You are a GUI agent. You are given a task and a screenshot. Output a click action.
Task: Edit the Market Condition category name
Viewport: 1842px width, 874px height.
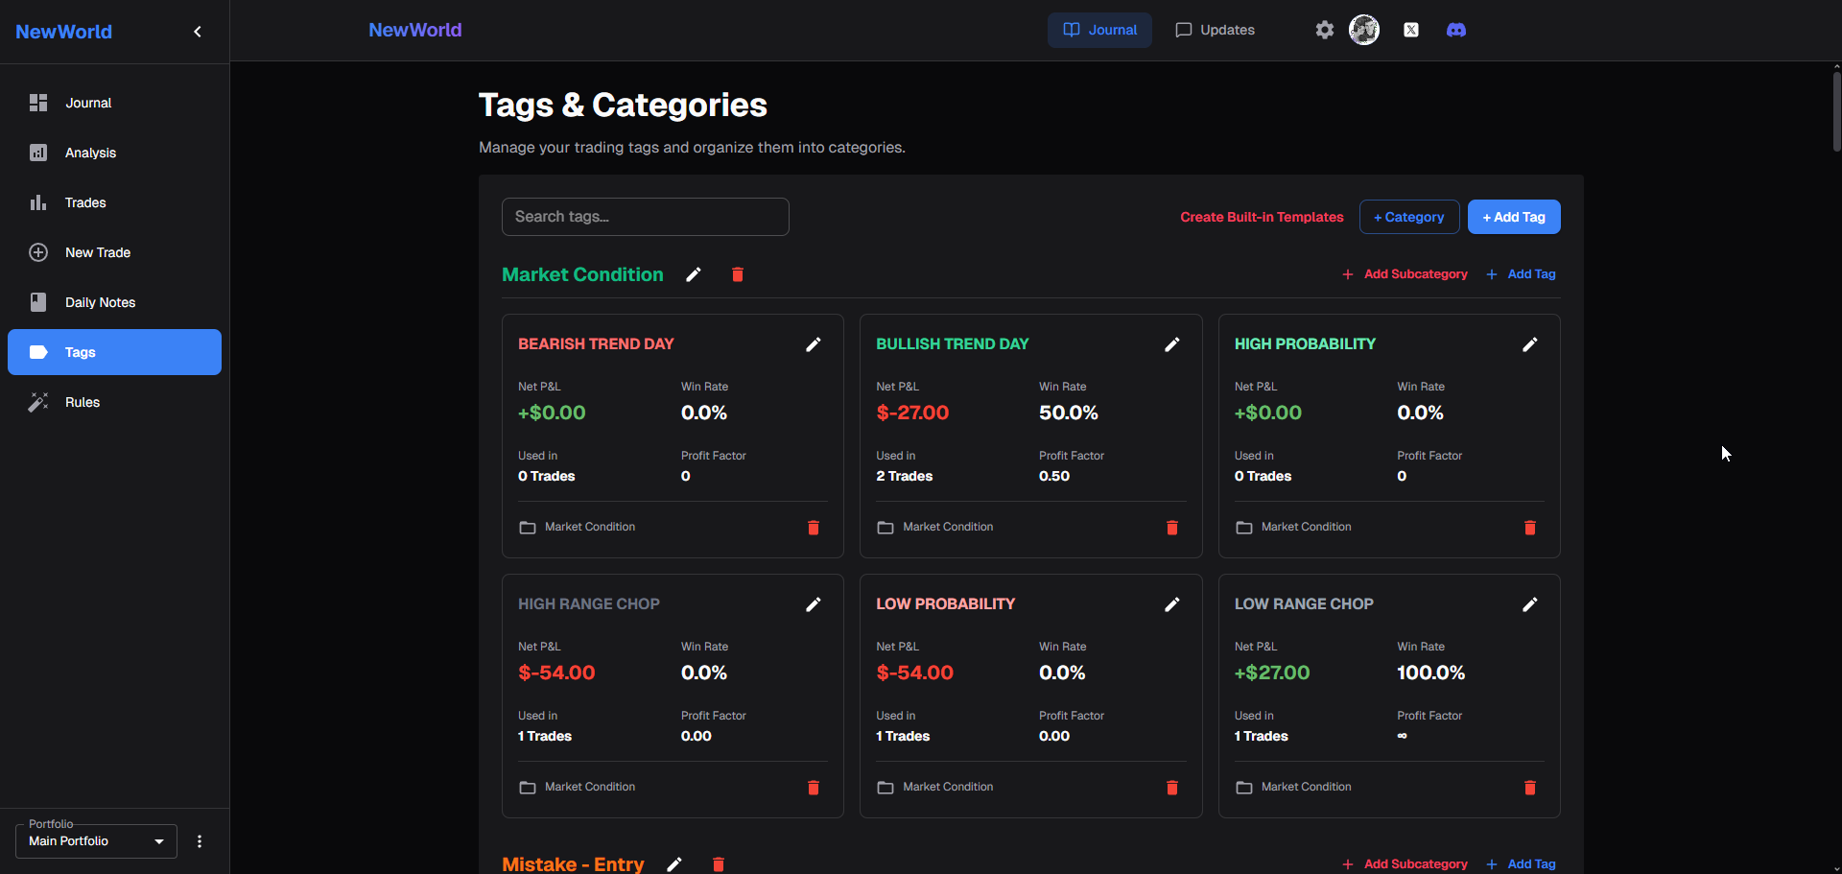pyautogui.click(x=694, y=274)
